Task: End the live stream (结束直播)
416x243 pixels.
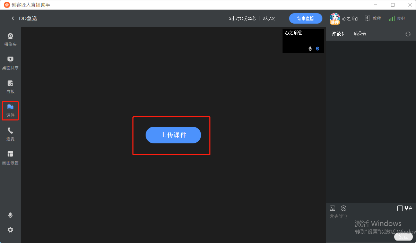Action: point(306,18)
